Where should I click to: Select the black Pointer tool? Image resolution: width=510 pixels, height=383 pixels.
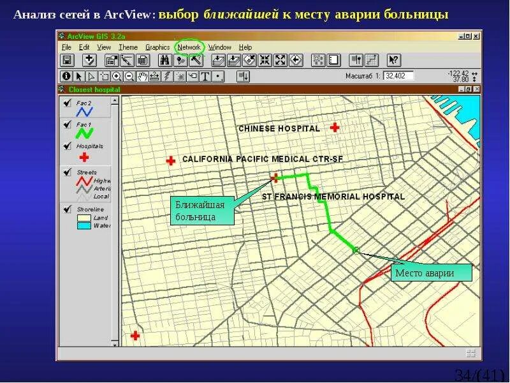(79, 77)
